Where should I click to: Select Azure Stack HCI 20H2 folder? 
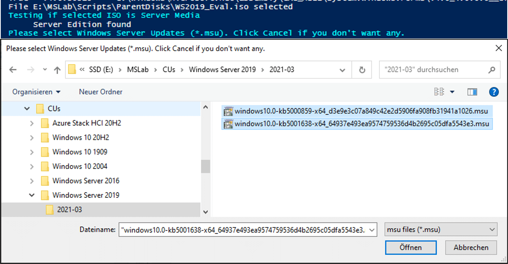click(87, 123)
